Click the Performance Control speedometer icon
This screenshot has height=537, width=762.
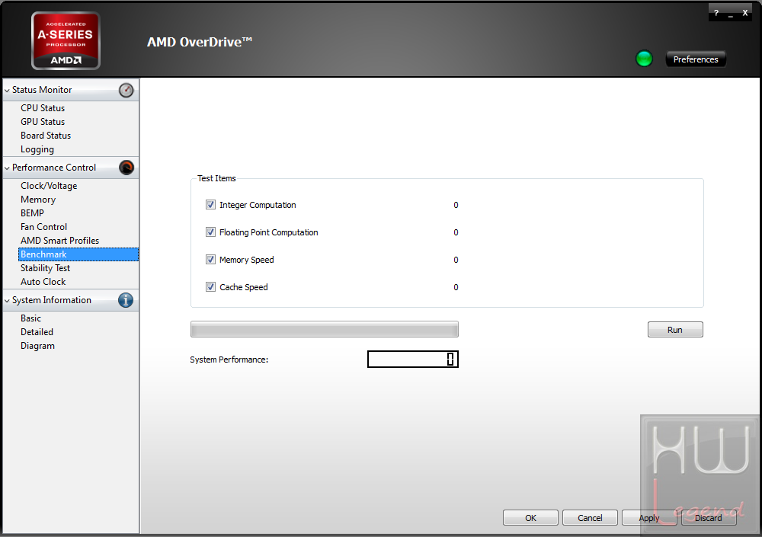click(x=126, y=168)
